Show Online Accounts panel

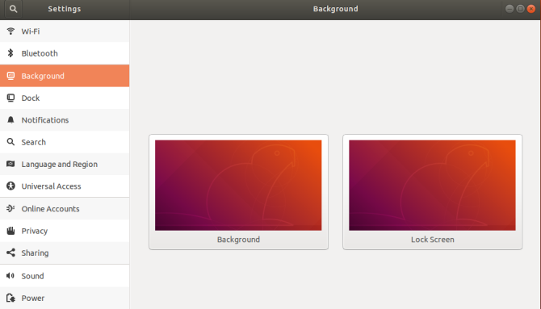pyautogui.click(x=65, y=209)
